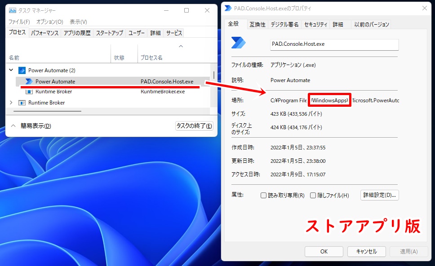
Task: Select the 全般 tab in properties
Action: pos(233,24)
